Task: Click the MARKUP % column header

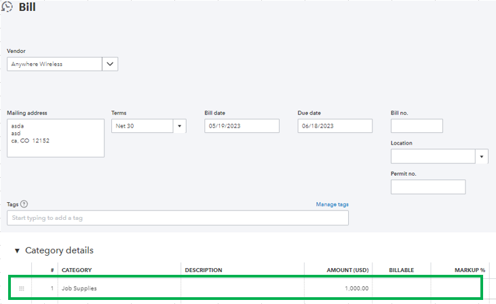Action: coord(470,270)
